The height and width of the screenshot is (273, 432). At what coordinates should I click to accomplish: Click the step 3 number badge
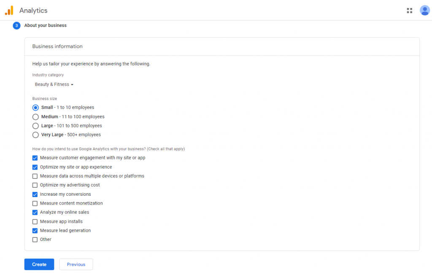(x=16, y=25)
